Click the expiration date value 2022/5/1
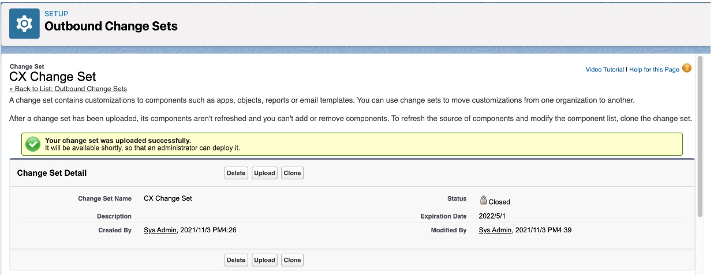The width and height of the screenshot is (714, 275). coord(492,216)
